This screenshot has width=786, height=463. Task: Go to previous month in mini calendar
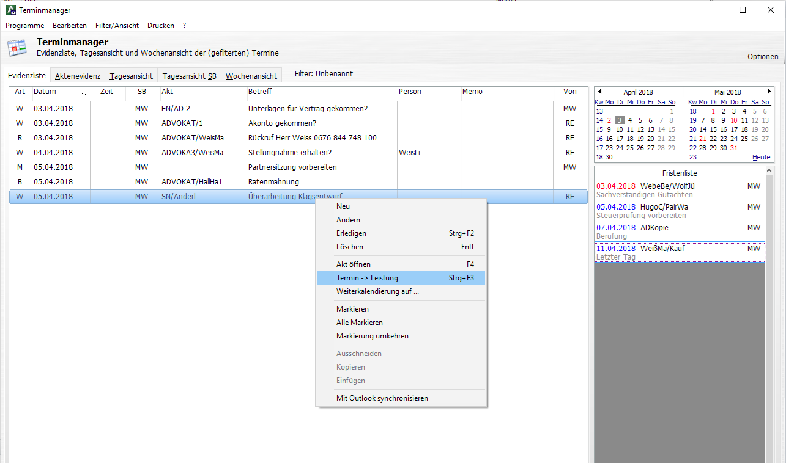pyautogui.click(x=599, y=92)
